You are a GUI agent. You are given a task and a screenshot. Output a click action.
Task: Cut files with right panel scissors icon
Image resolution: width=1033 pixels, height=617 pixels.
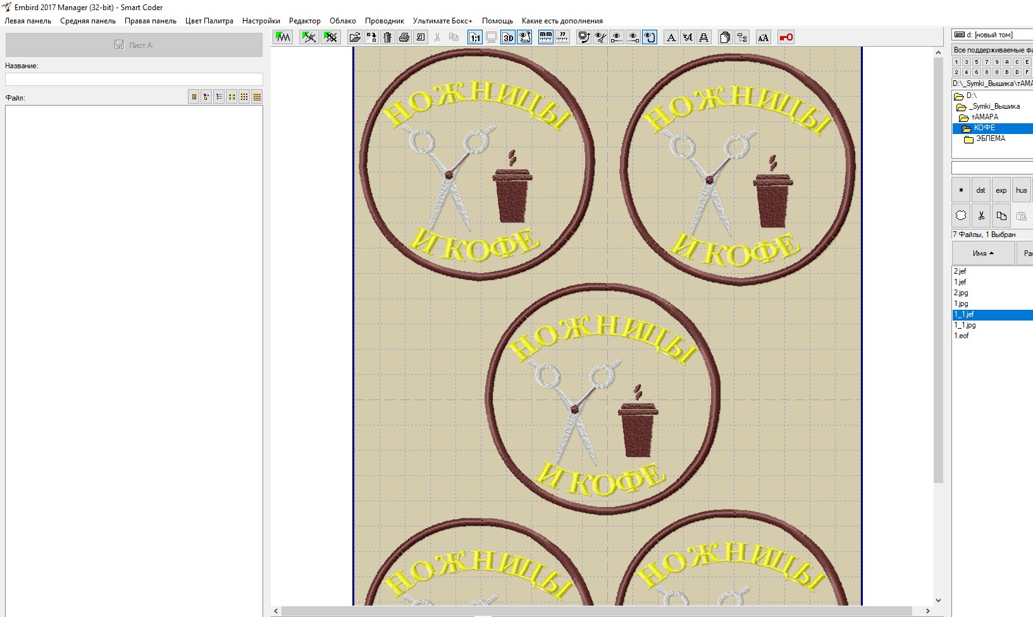coord(981,216)
